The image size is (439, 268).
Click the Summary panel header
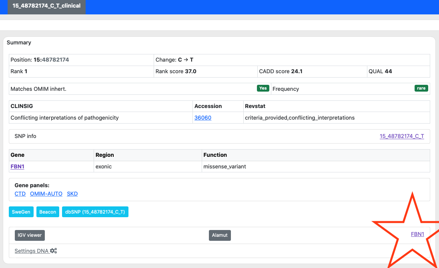19,42
